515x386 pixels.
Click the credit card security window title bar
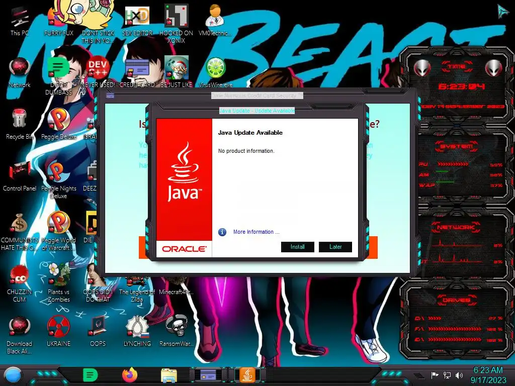click(257, 95)
